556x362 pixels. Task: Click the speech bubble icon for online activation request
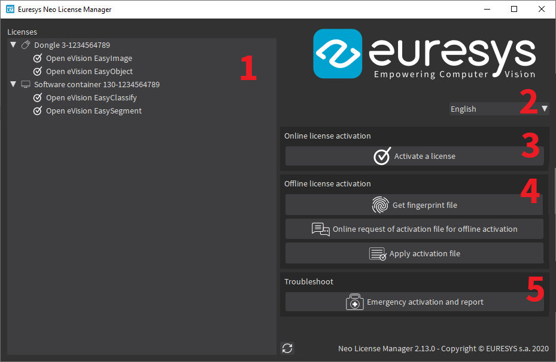tap(321, 229)
